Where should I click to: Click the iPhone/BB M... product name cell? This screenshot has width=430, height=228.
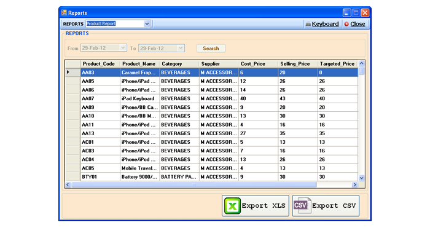(x=140, y=116)
